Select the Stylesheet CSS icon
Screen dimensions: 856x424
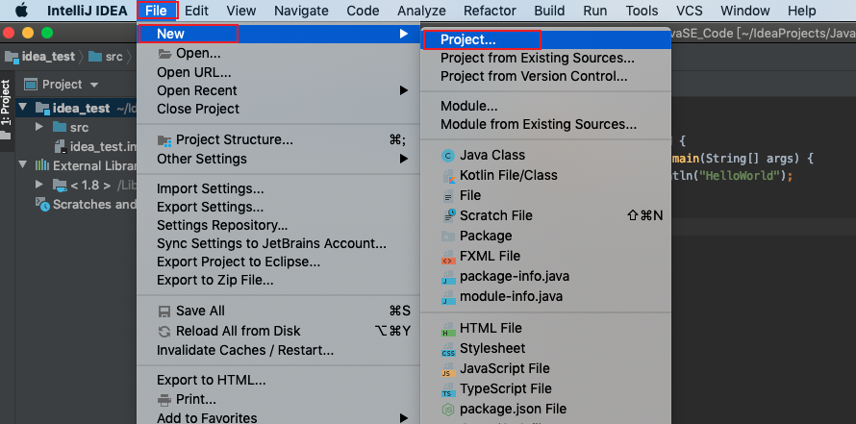447,349
